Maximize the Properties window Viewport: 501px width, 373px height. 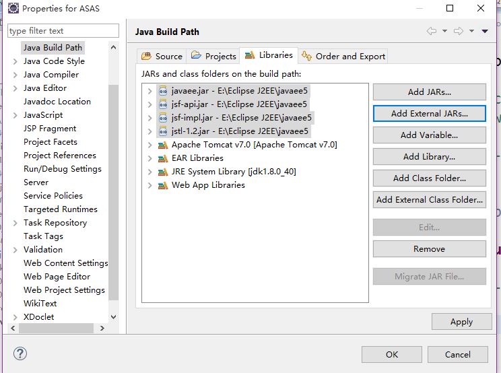pos(450,8)
